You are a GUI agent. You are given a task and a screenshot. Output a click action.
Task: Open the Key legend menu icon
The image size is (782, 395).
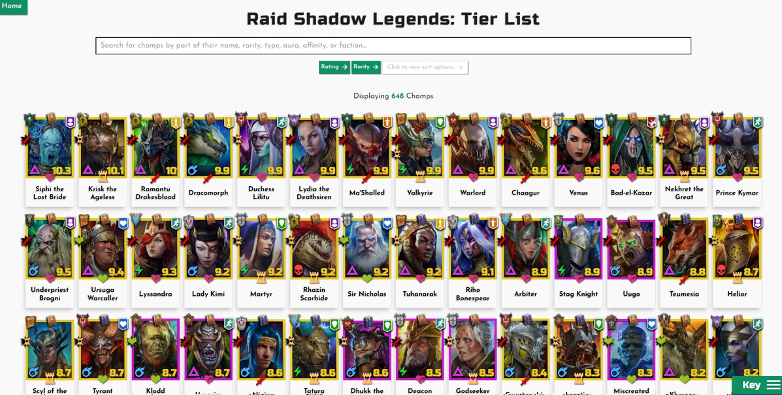coord(773,385)
